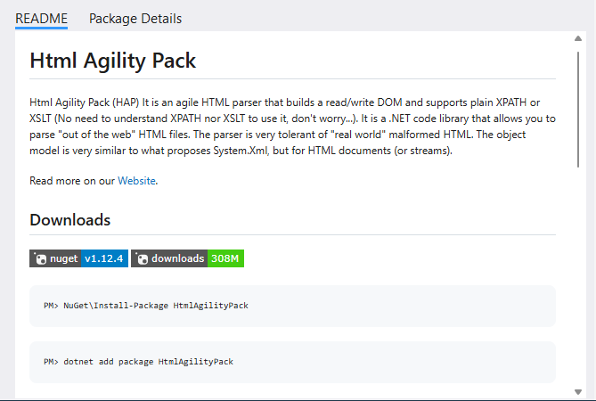
Task: Click the 'downloads' label on badge
Action: click(x=178, y=258)
